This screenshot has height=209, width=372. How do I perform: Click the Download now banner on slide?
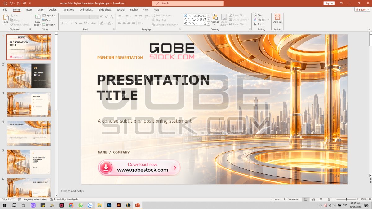(139, 168)
